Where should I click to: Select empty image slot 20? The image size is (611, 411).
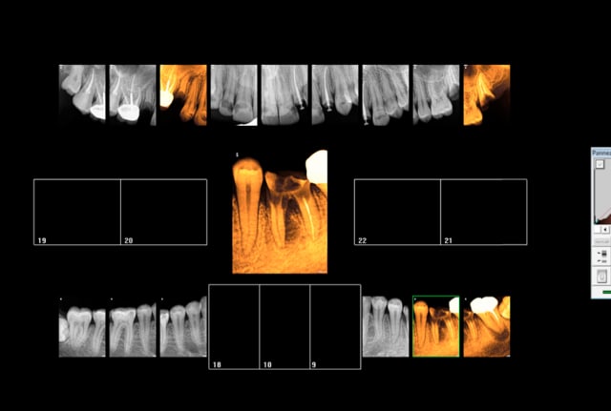163,212
